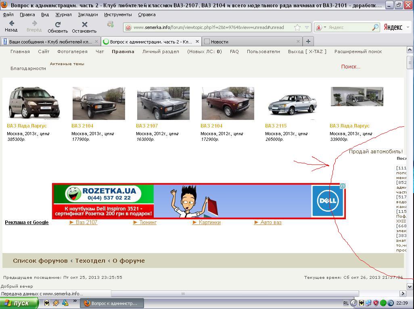Open the Продай автомобиль! link
414x309 pixels.
(376, 151)
